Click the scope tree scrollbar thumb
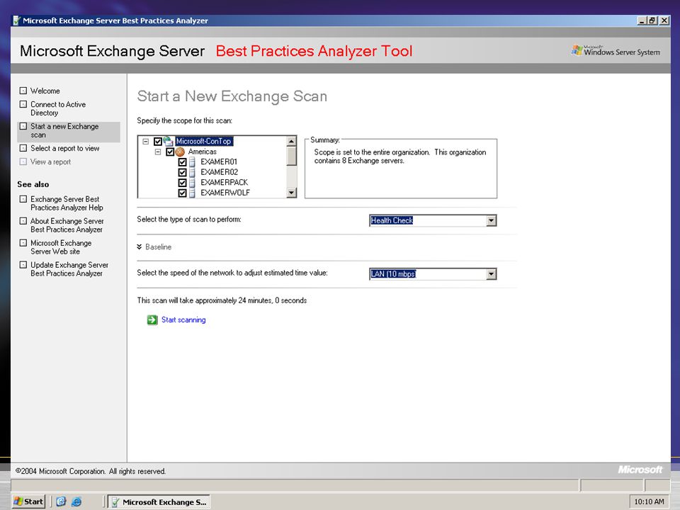Image resolution: width=680 pixels, height=510 pixels. click(291, 156)
